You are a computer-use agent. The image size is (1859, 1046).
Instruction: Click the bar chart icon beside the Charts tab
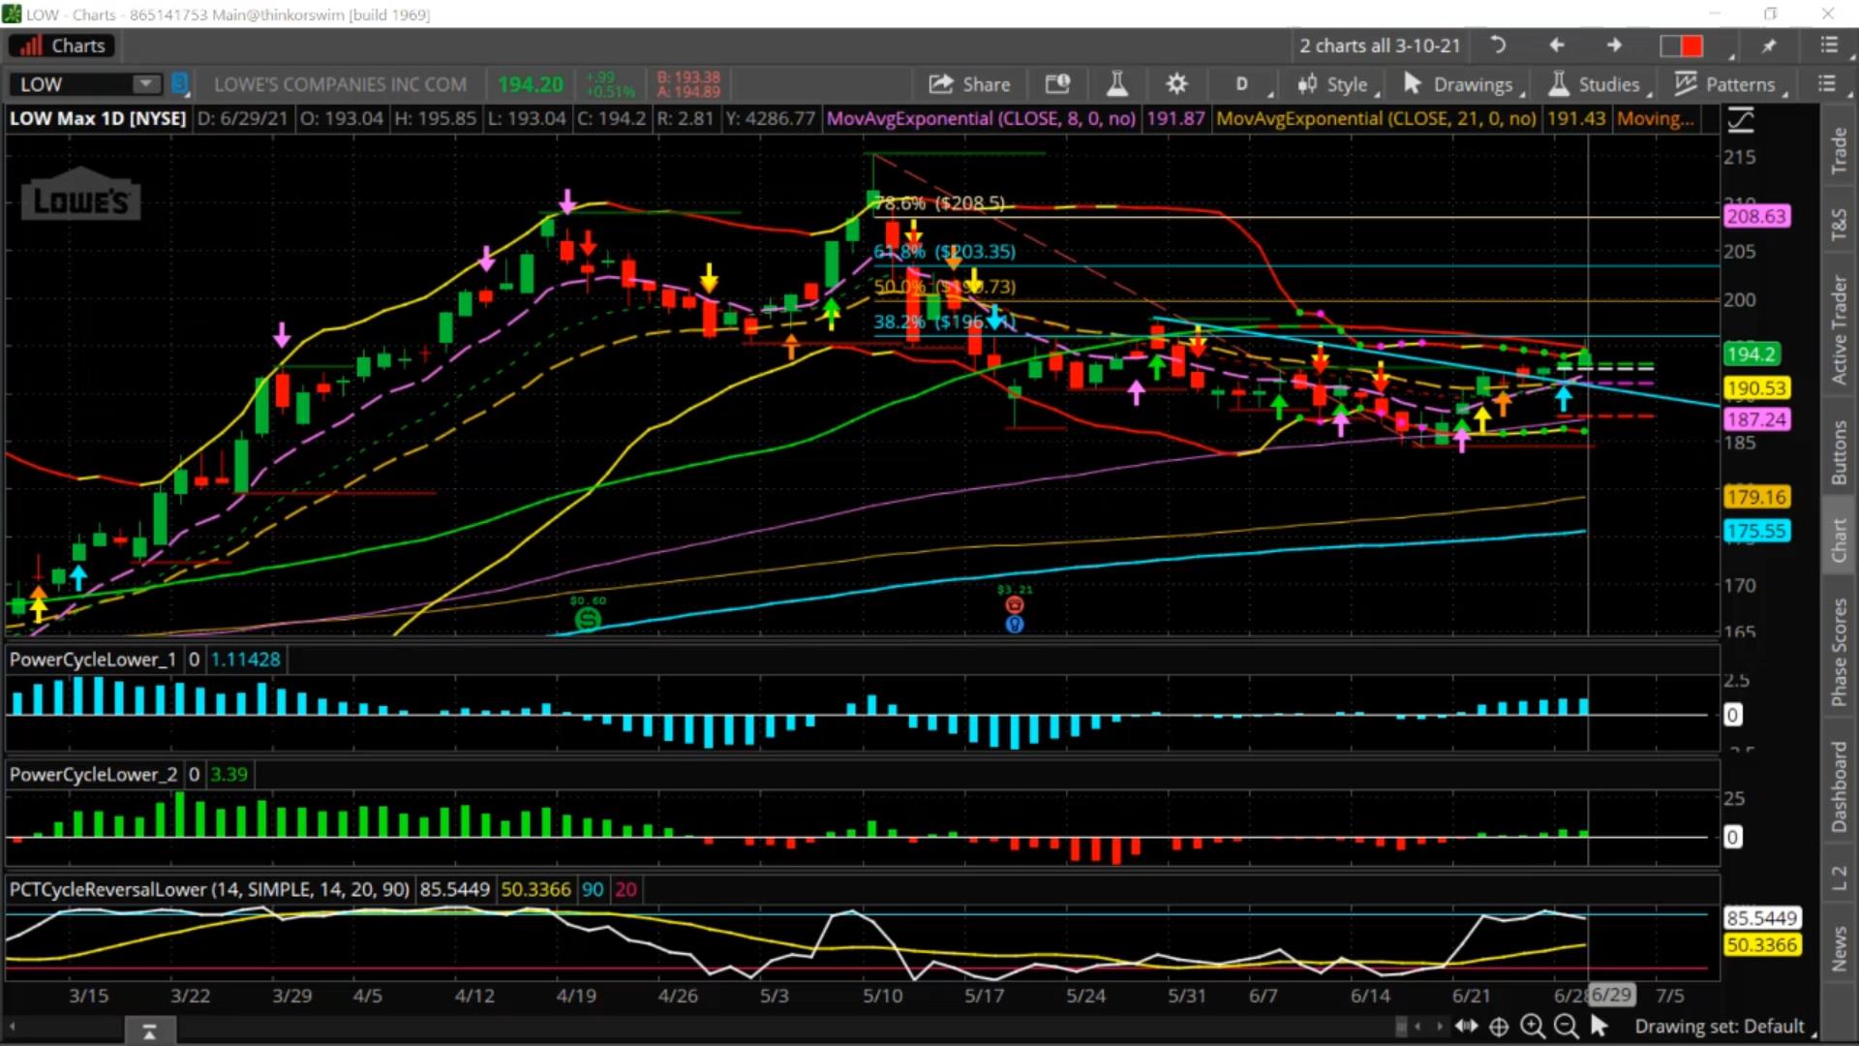point(31,46)
